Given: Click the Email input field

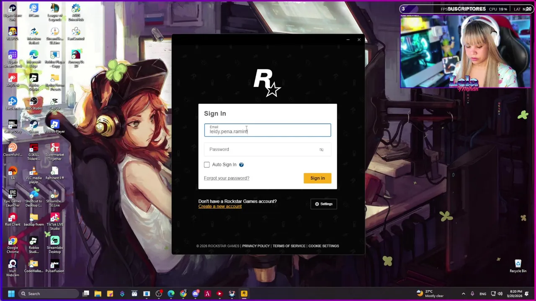Looking at the screenshot, I should (x=268, y=130).
